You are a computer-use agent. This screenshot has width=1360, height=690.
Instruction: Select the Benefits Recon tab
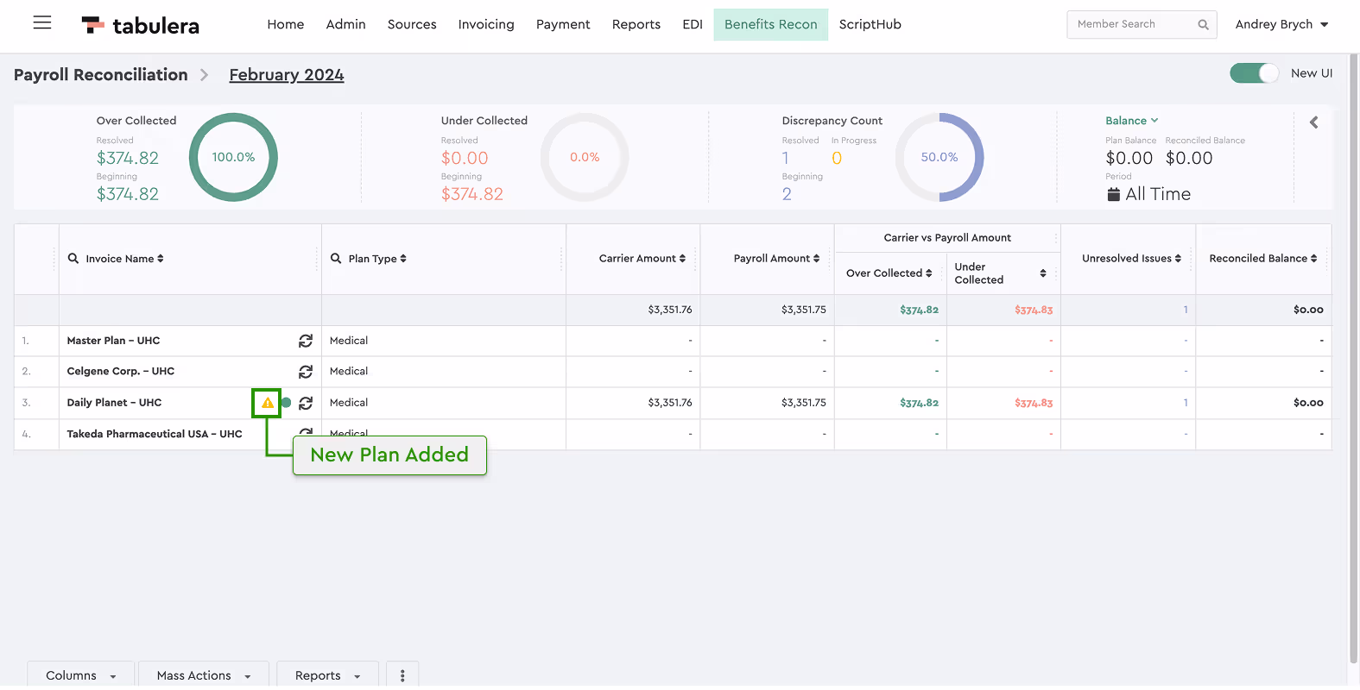point(771,24)
